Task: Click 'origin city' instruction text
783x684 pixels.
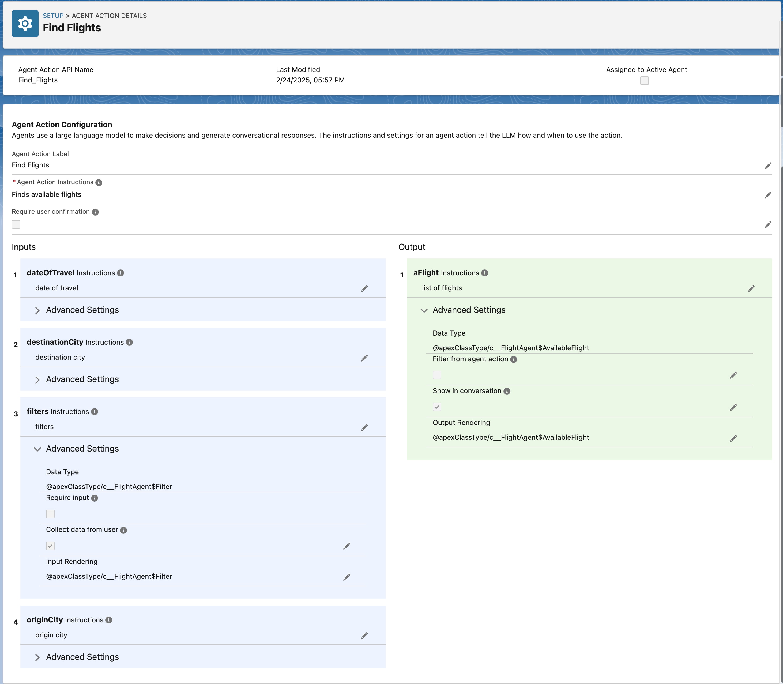Action: [51, 635]
